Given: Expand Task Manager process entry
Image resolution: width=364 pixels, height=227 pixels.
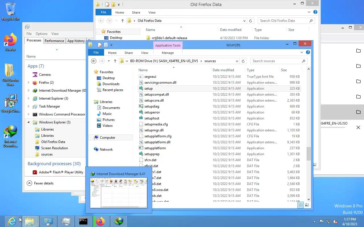Looking at the screenshot, I should point(28,106).
